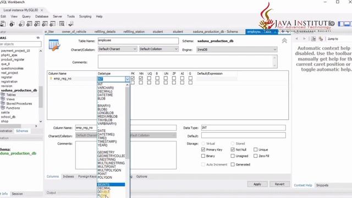Image resolution: width=352 pixels, height=198 pixels.
Task: Click the key icon beside emp_reg_no
Action: click(x=51, y=79)
